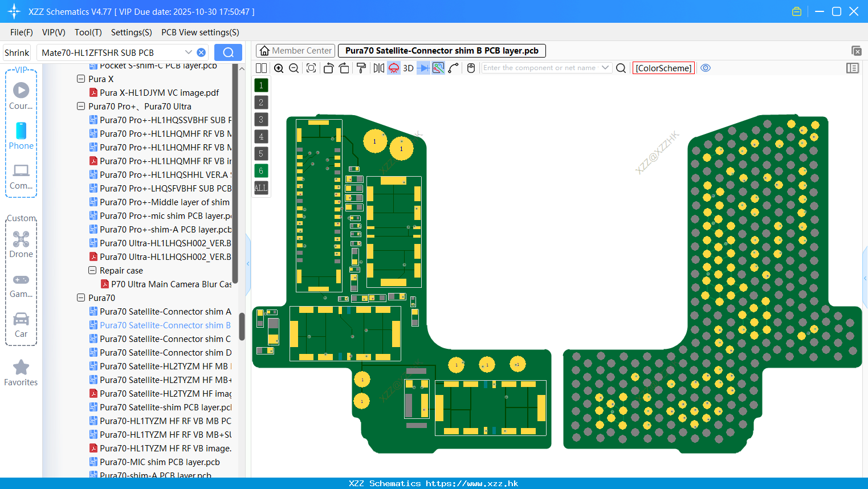Viewport: 868px width, 489px height.
Task: Select PCB layer 2
Action: click(261, 103)
